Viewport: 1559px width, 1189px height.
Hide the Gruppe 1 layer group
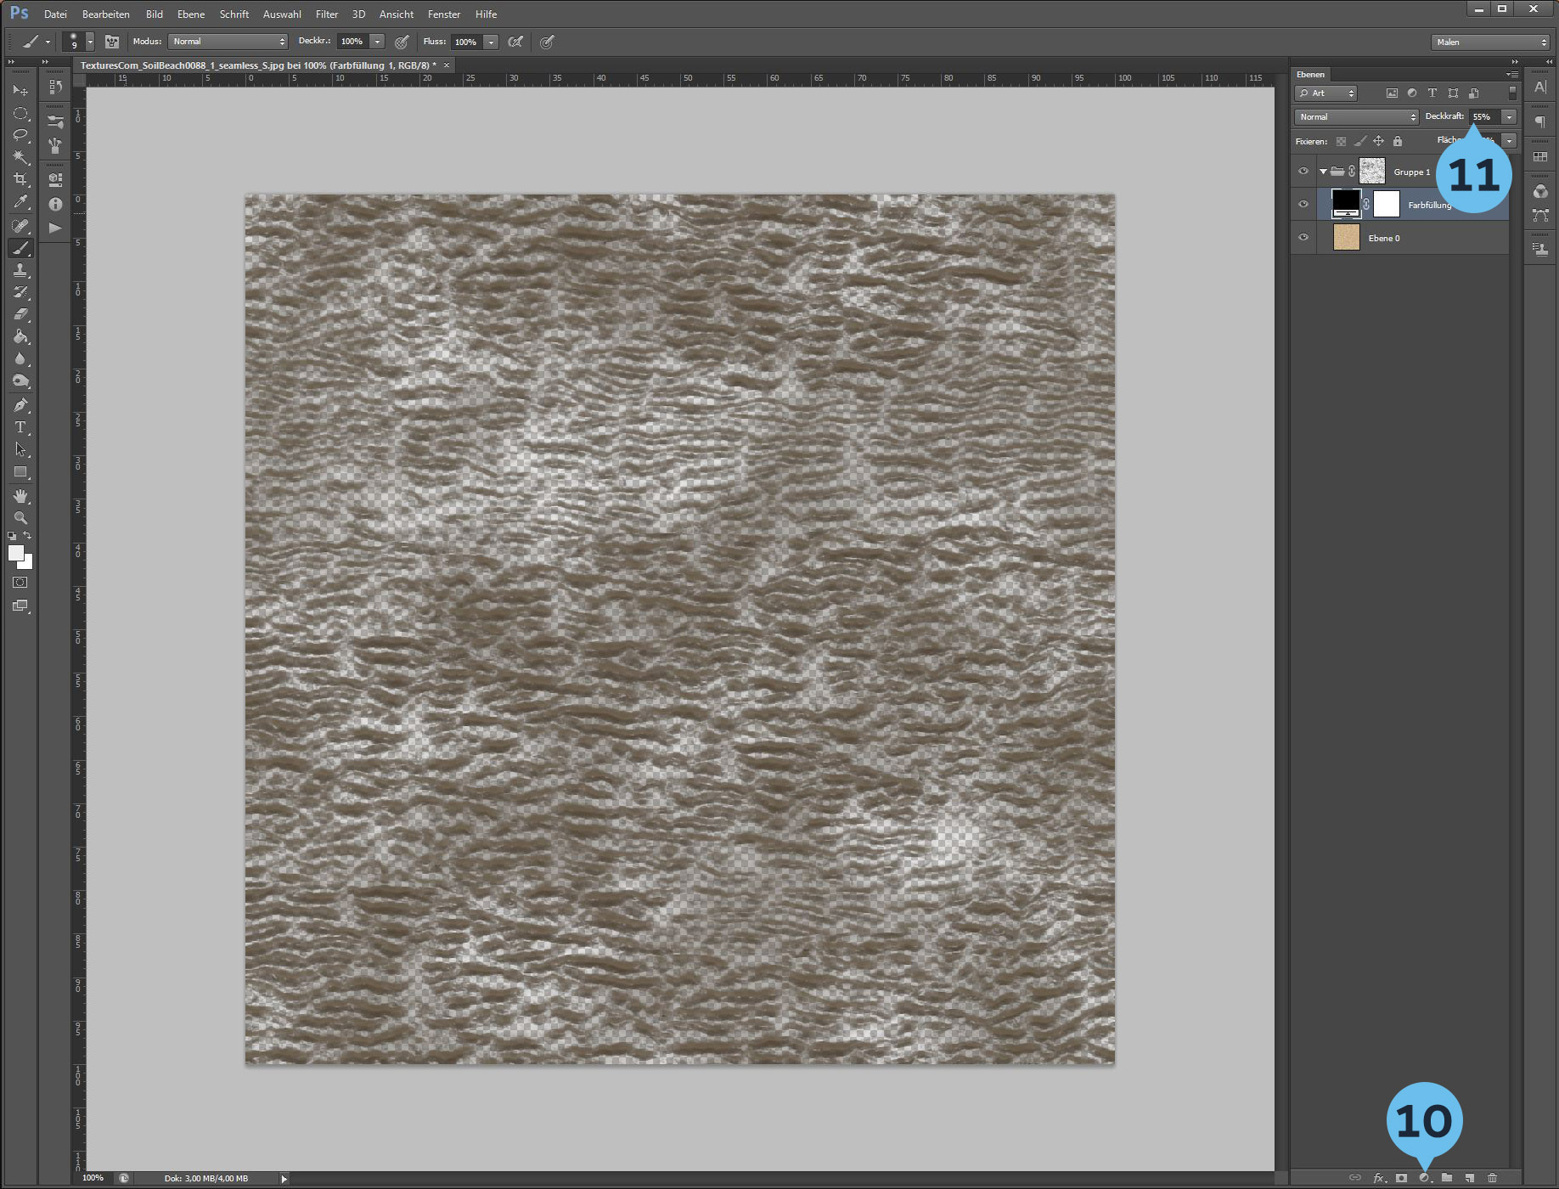[1303, 171]
